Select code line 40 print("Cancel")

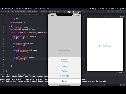point(20,59)
